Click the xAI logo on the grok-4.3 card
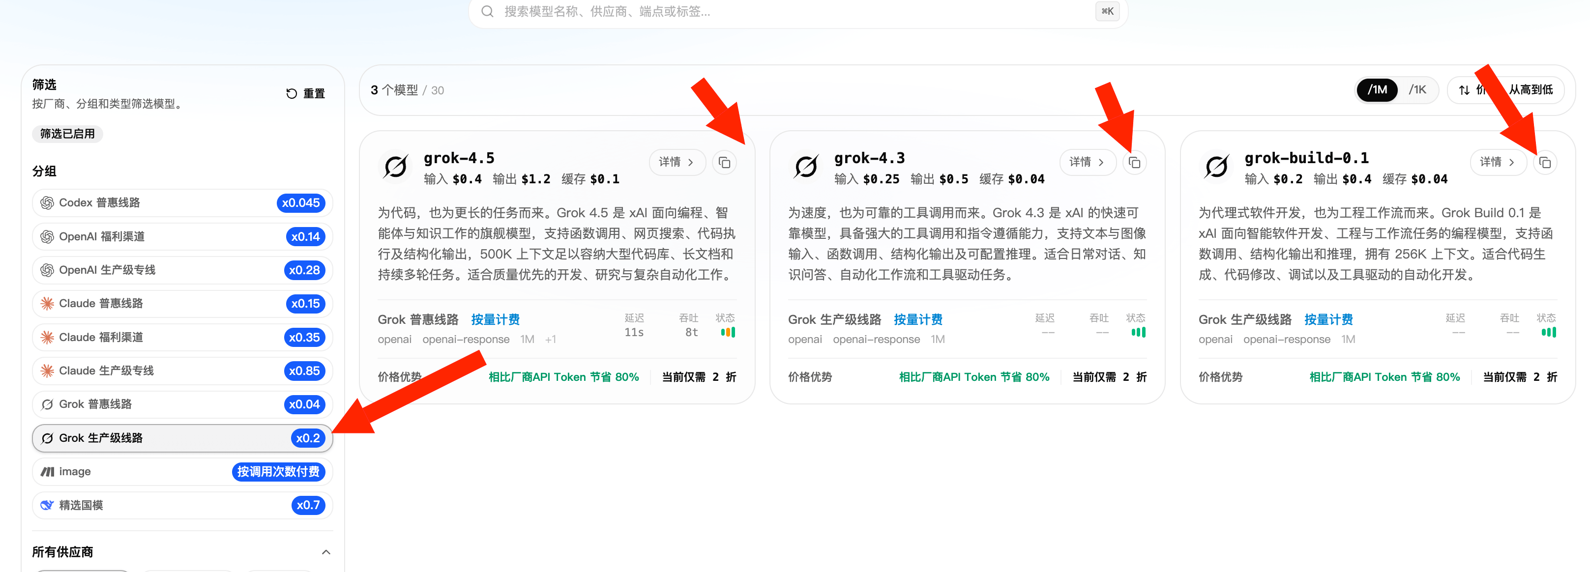The height and width of the screenshot is (572, 1590). pyautogui.click(x=806, y=167)
